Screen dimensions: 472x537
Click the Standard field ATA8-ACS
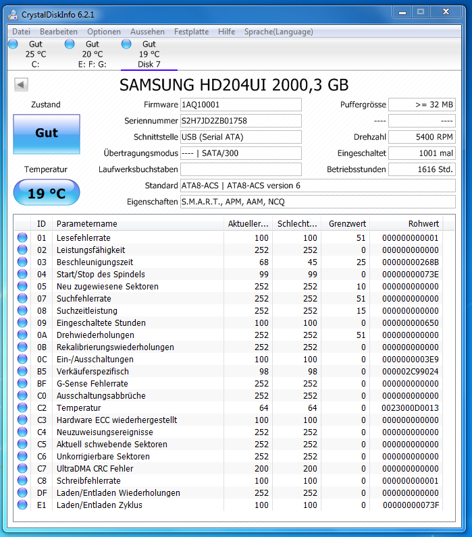(318, 186)
